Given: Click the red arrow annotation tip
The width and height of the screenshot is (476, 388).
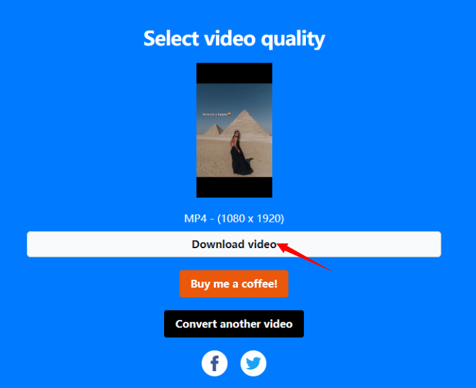Looking at the screenshot, I should pyautogui.click(x=278, y=244).
